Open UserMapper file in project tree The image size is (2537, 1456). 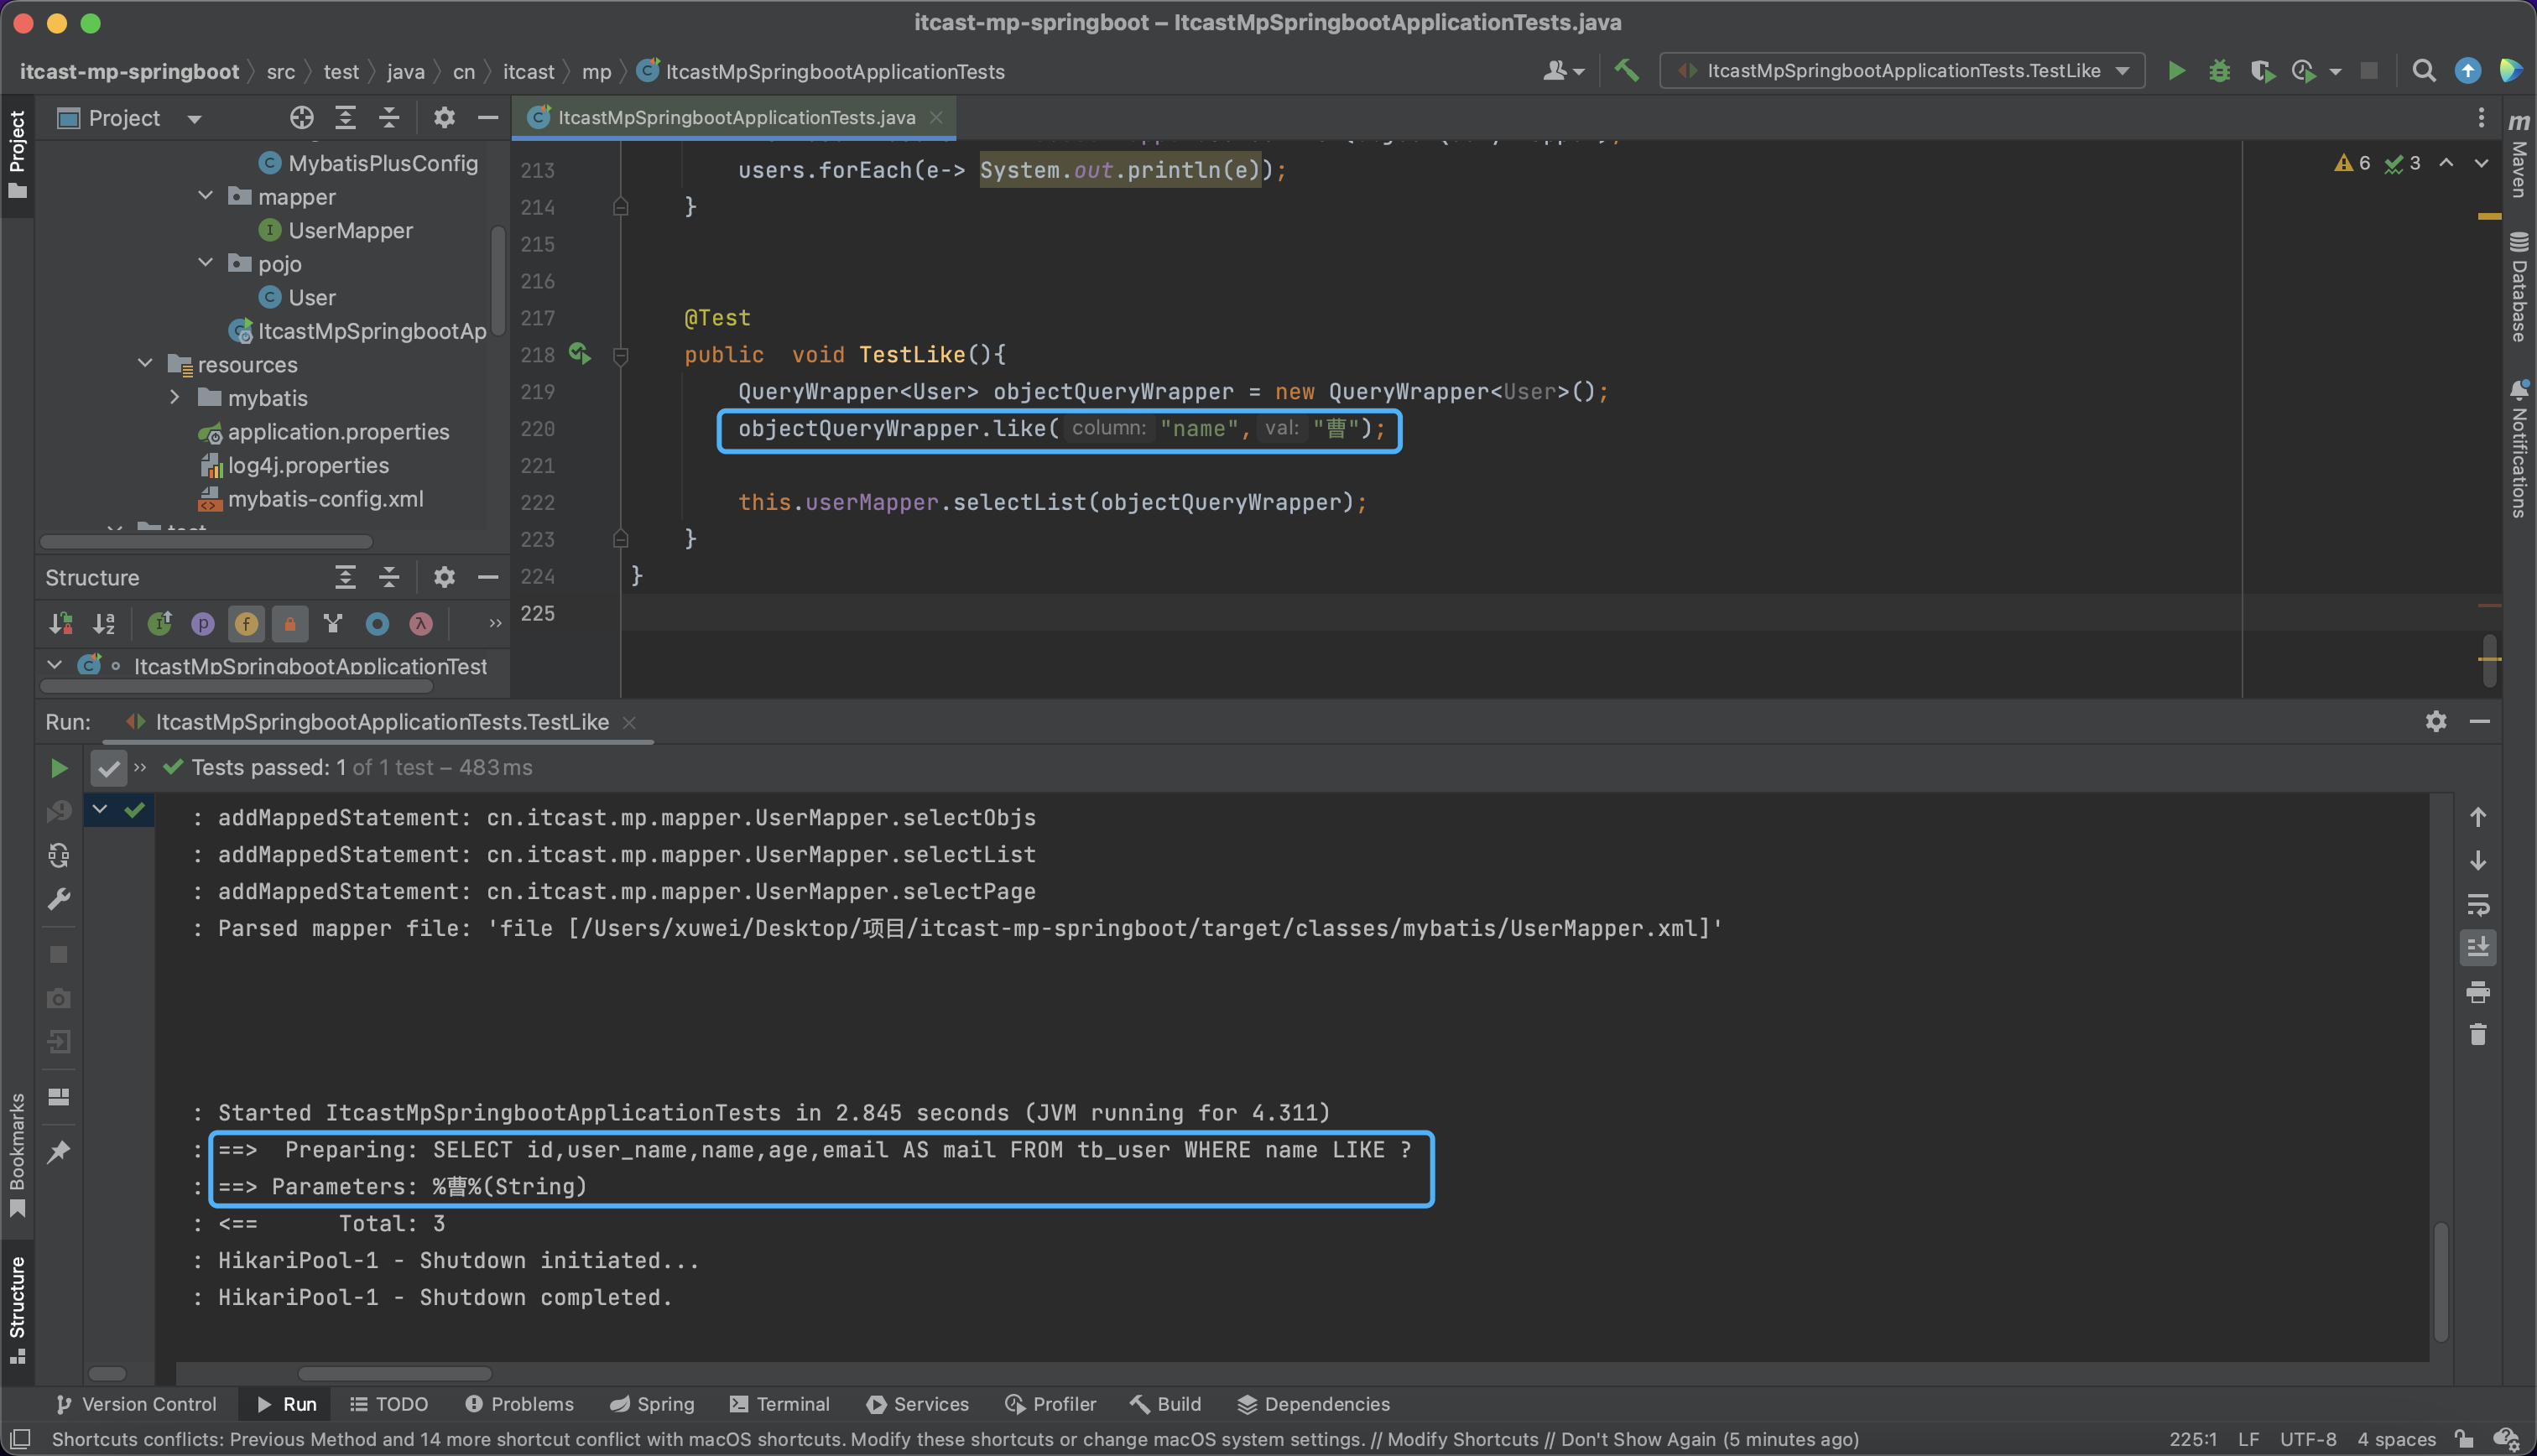coord(350,231)
